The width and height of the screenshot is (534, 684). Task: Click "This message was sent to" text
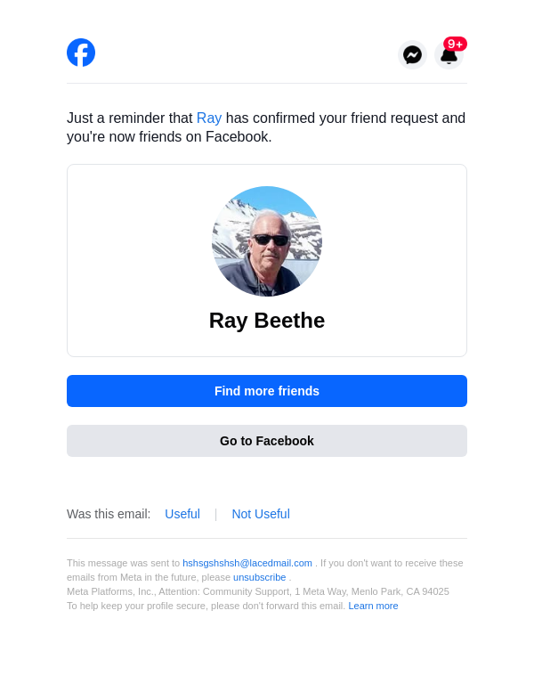[x=123, y=563]
